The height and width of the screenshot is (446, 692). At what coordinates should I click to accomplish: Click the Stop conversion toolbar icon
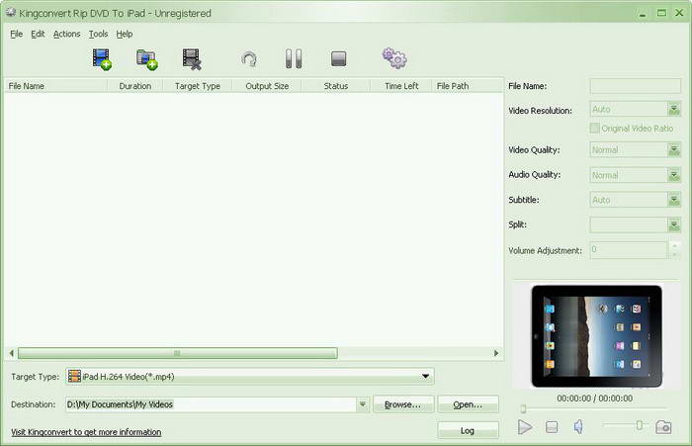click(x=338, y=58)
